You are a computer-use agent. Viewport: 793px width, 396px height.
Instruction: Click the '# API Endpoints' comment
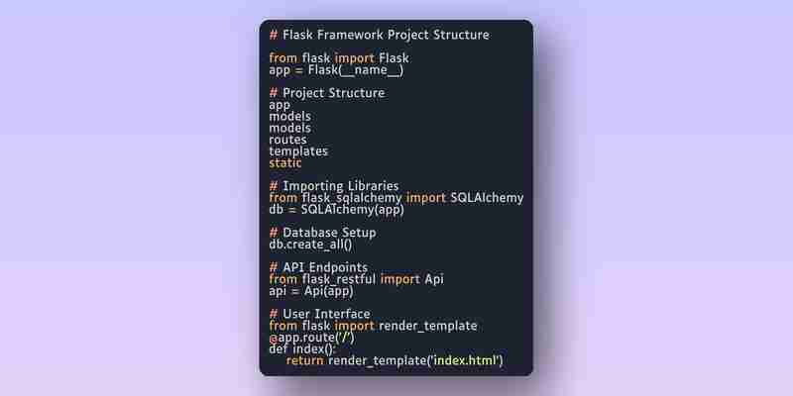point(318,267)
